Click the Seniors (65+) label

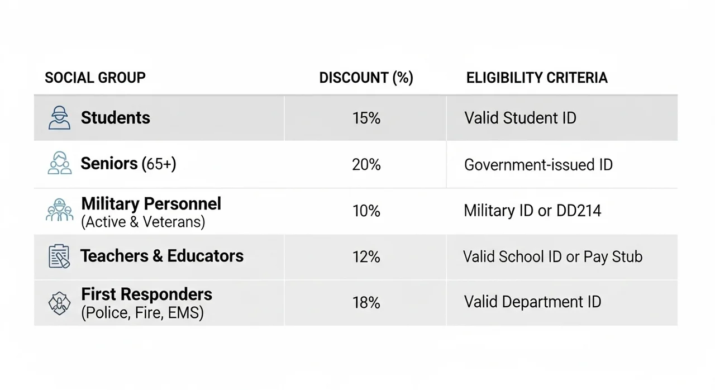click(x=128, y=164)
